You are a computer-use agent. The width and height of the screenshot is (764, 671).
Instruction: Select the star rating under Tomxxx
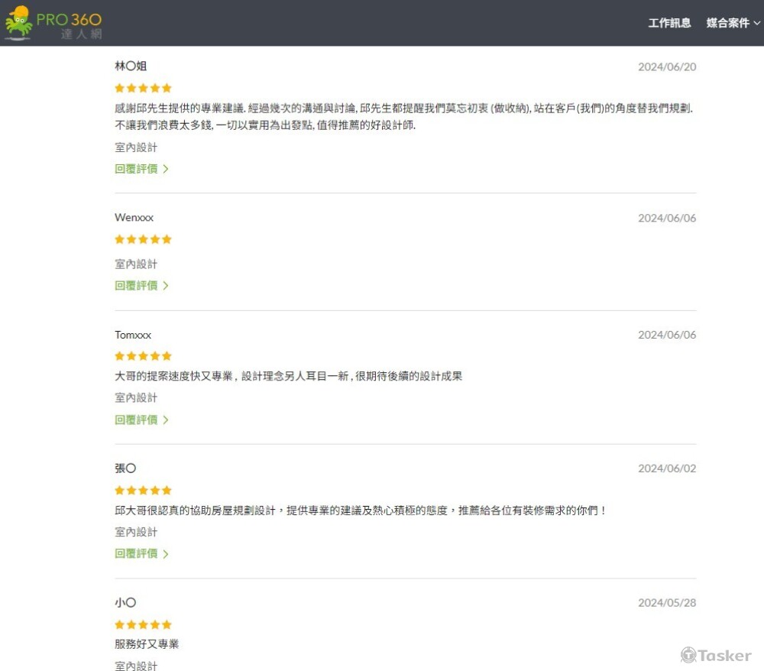[x=143, y=356]
